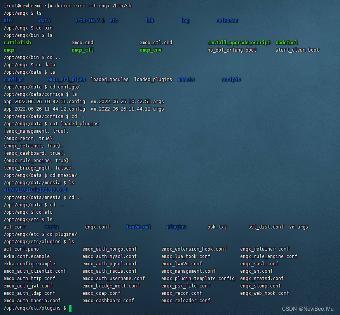Click the {emqx_bridge_mqtt, false} line

tap(39, 168)
